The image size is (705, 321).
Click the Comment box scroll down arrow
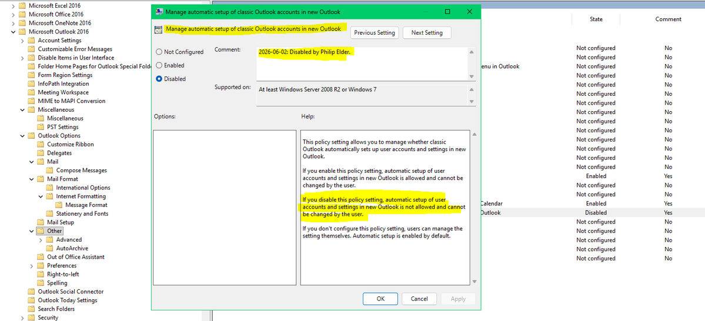click(x=471, y=76)
